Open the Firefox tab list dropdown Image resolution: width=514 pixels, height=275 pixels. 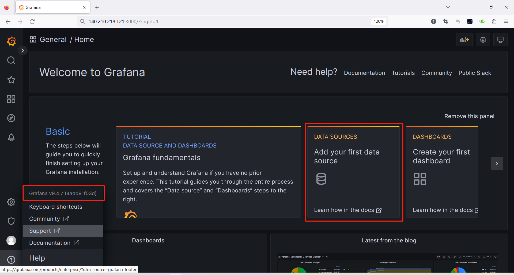coord(448,7)
